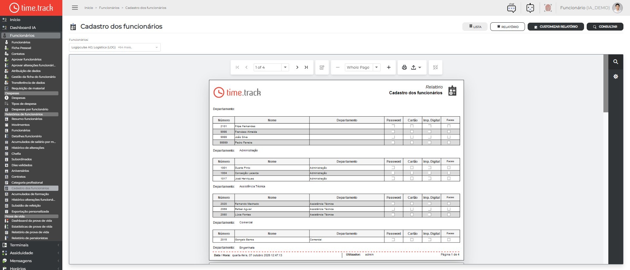Screen dimensions: 630x270
Task: Click the CUSTOMIZAR RELATÓRIO button
Action: [556, 27]
